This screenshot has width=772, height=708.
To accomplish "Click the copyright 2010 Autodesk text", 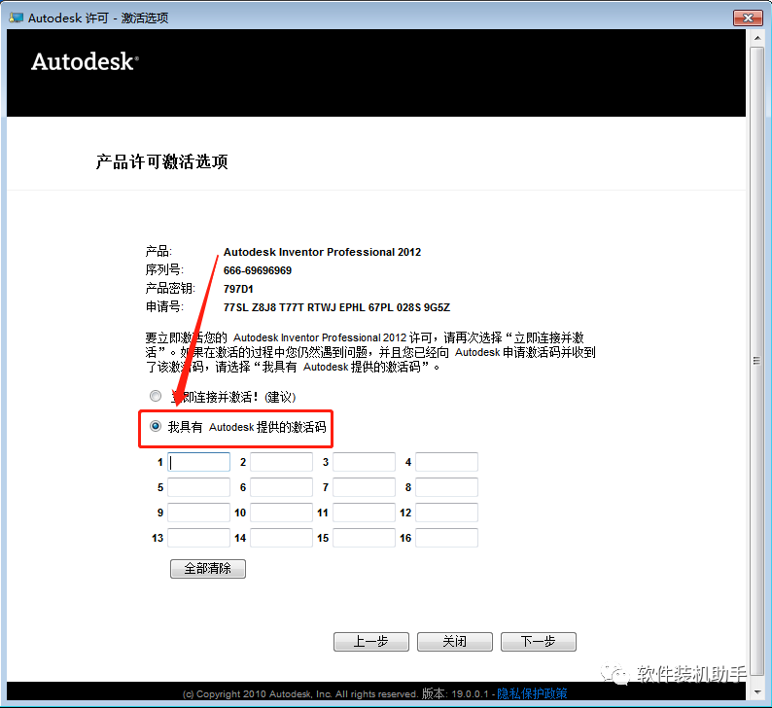I will [299, 694].
